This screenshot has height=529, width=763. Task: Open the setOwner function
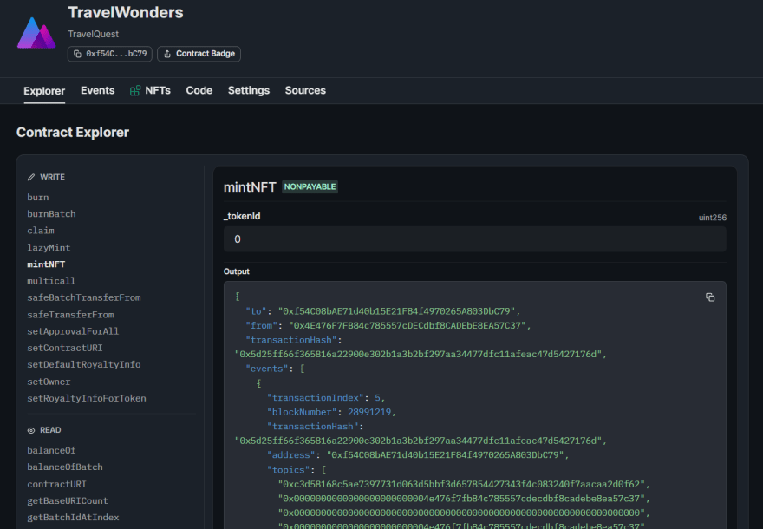[x=49, y=382]
